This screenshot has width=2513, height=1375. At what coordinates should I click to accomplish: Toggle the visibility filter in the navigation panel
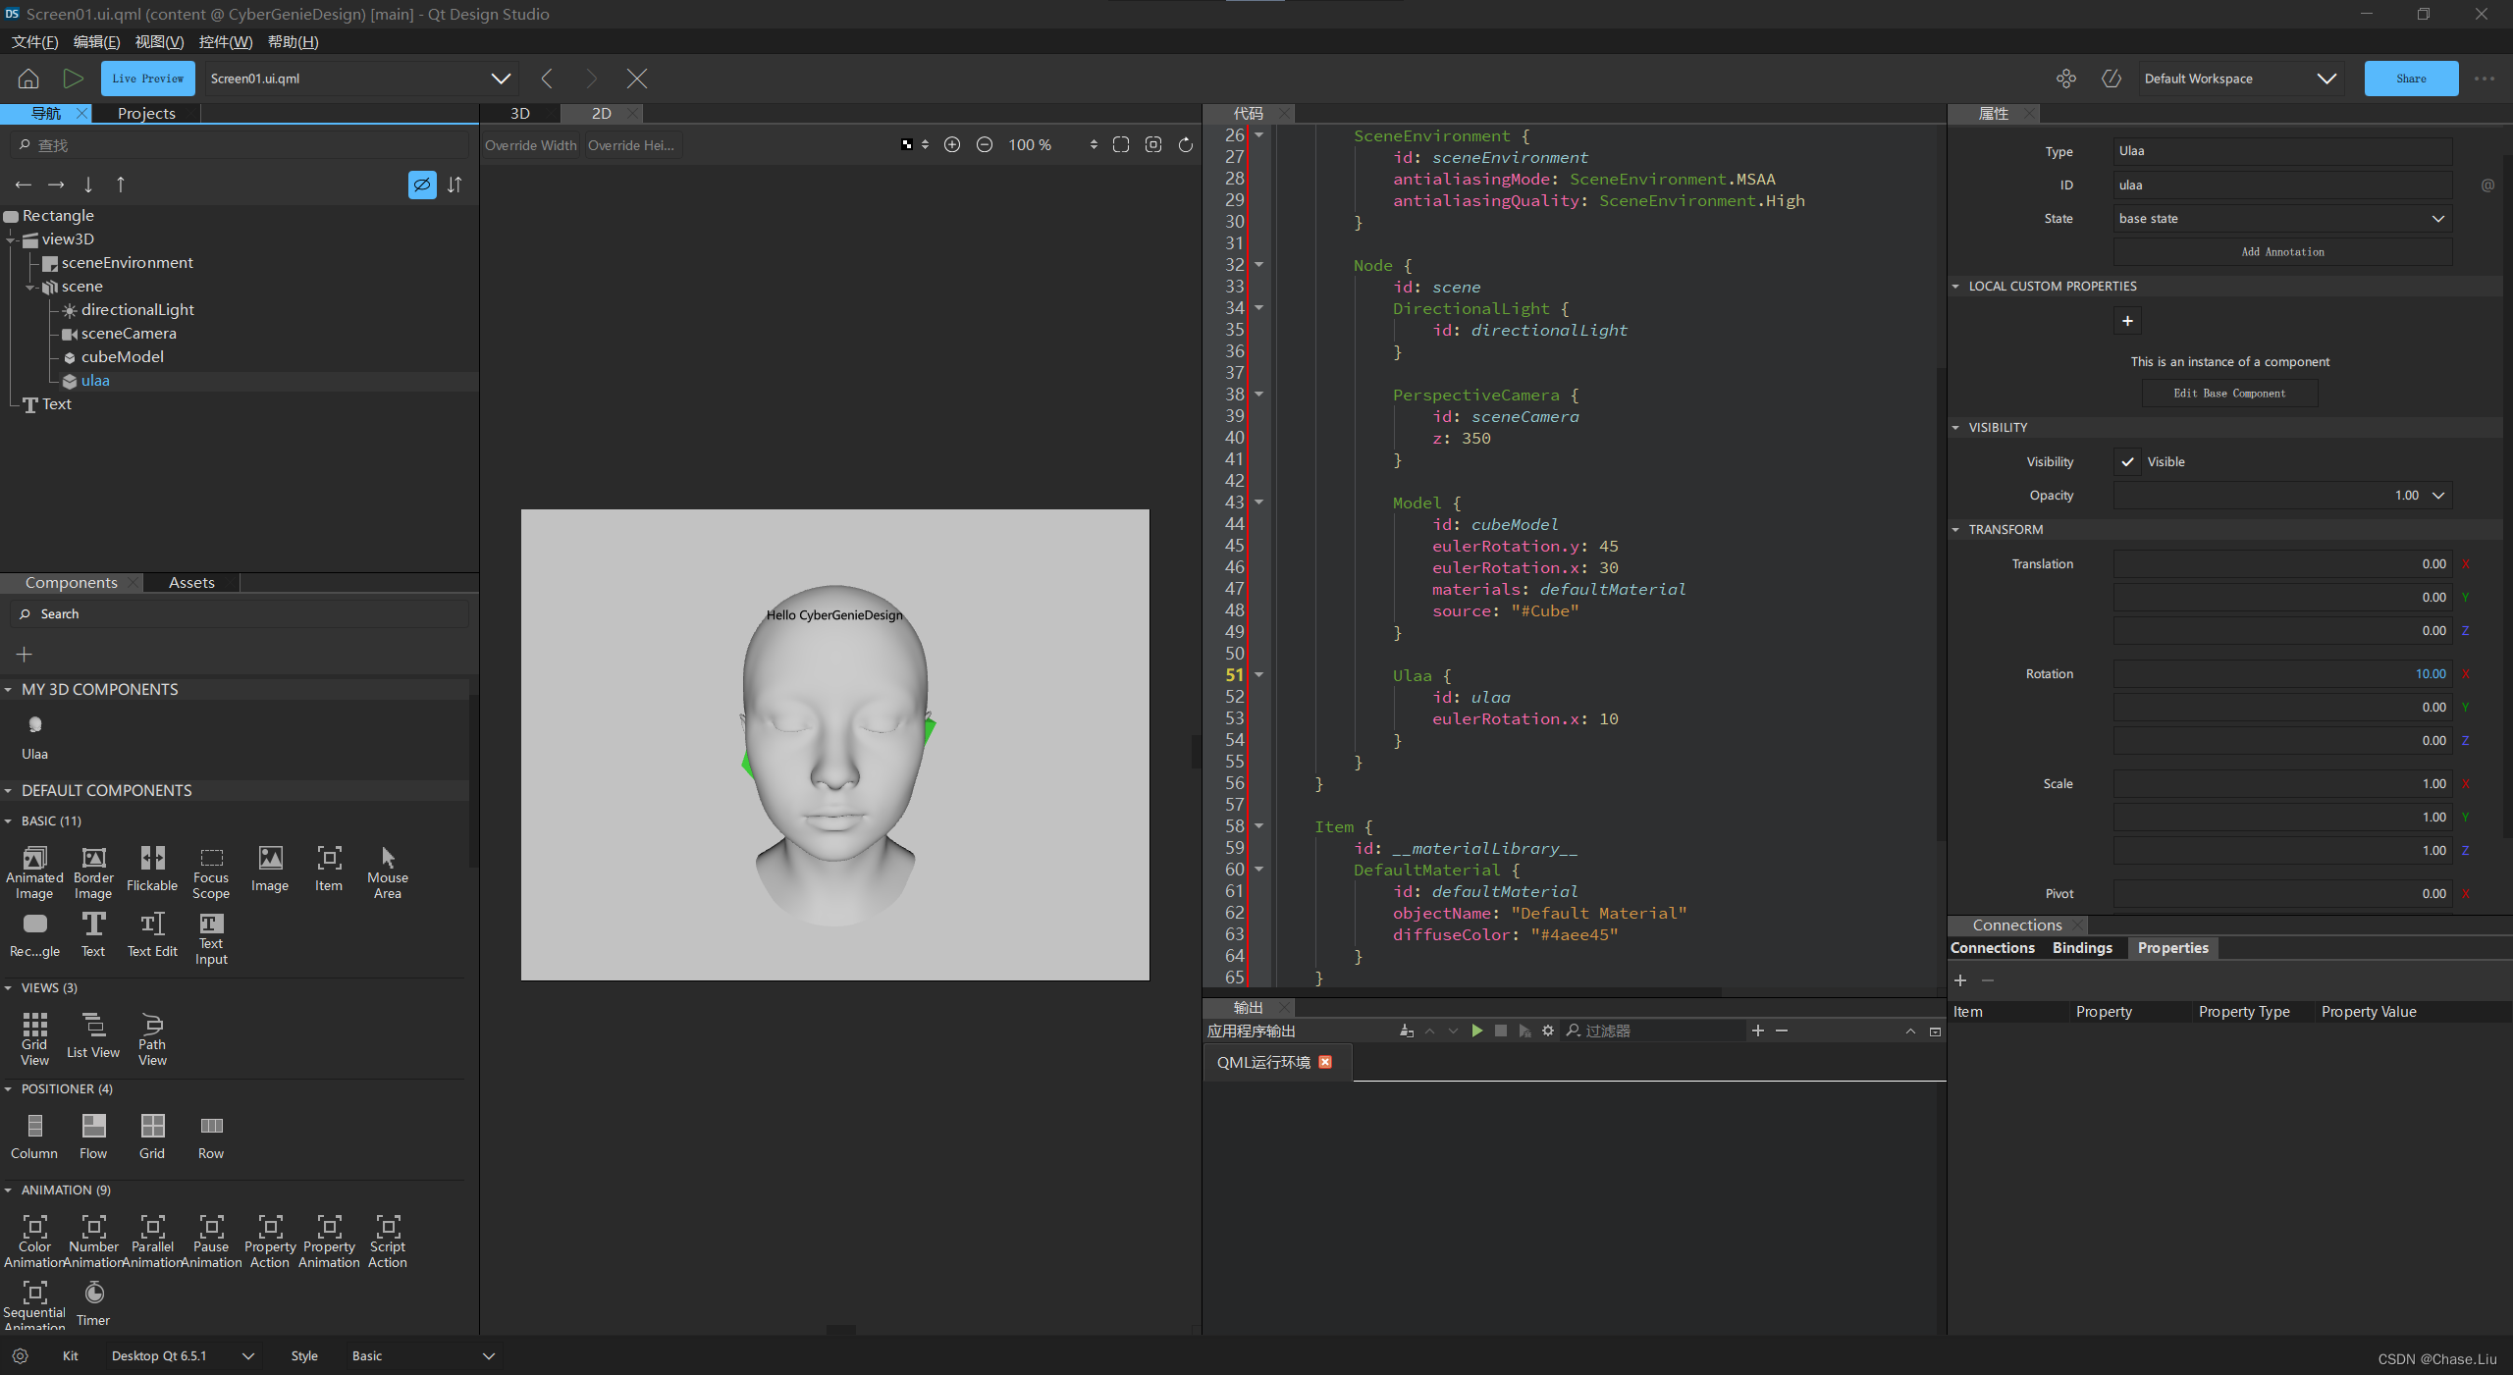click(x=422, y=185)
